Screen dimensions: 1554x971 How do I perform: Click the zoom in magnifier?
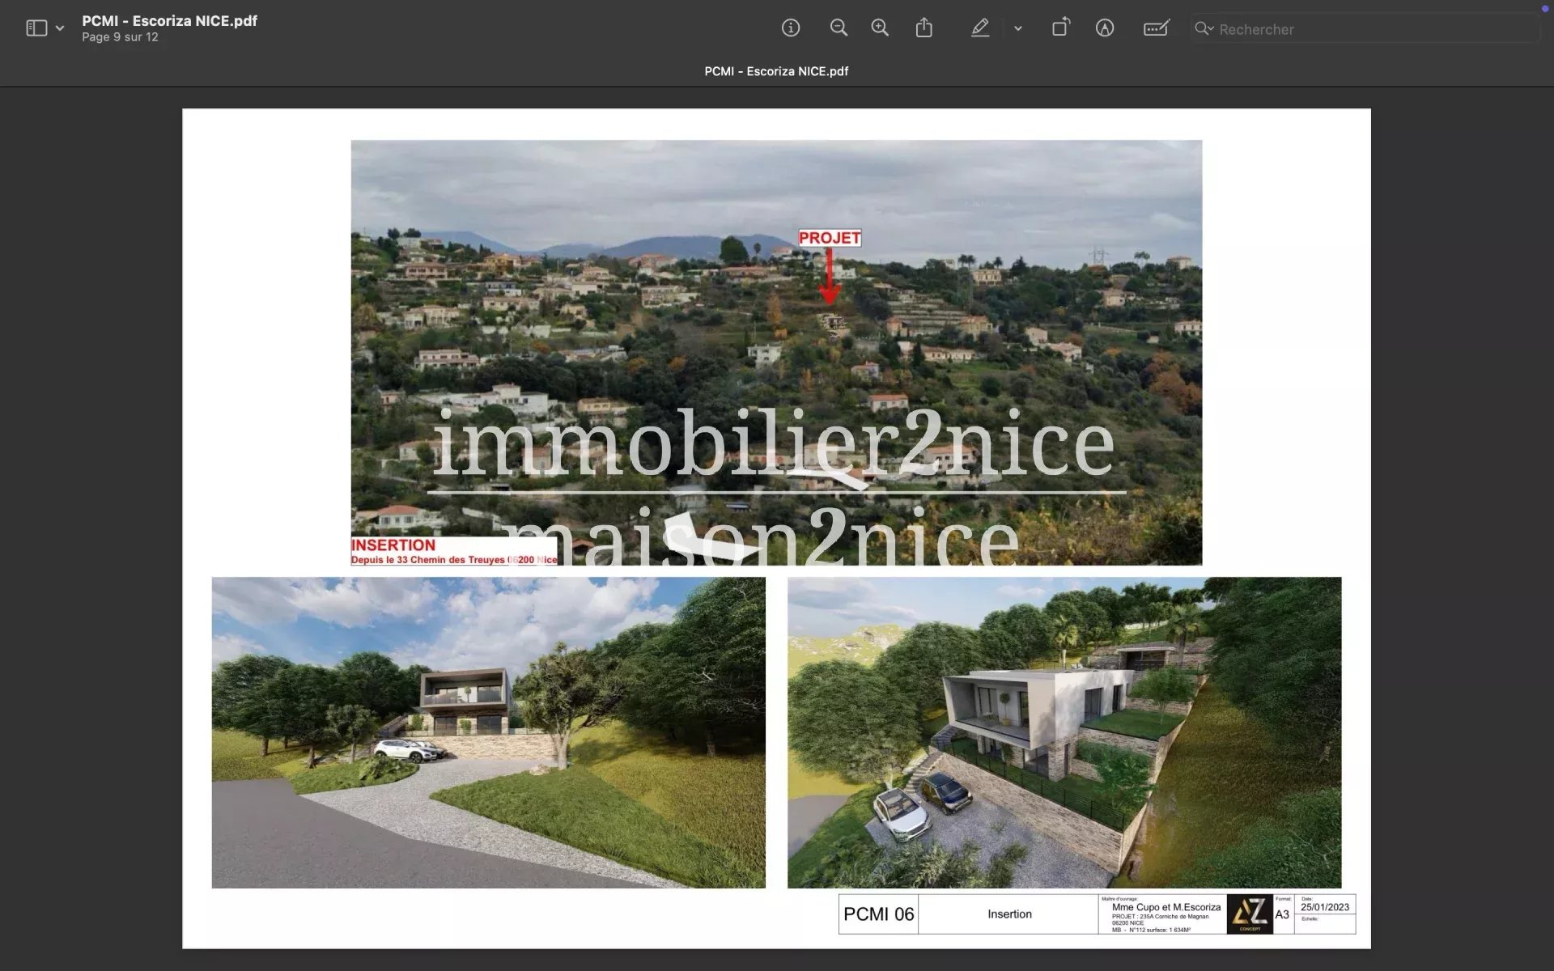880,28
